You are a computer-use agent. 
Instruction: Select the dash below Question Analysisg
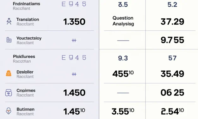click(123, 41)
